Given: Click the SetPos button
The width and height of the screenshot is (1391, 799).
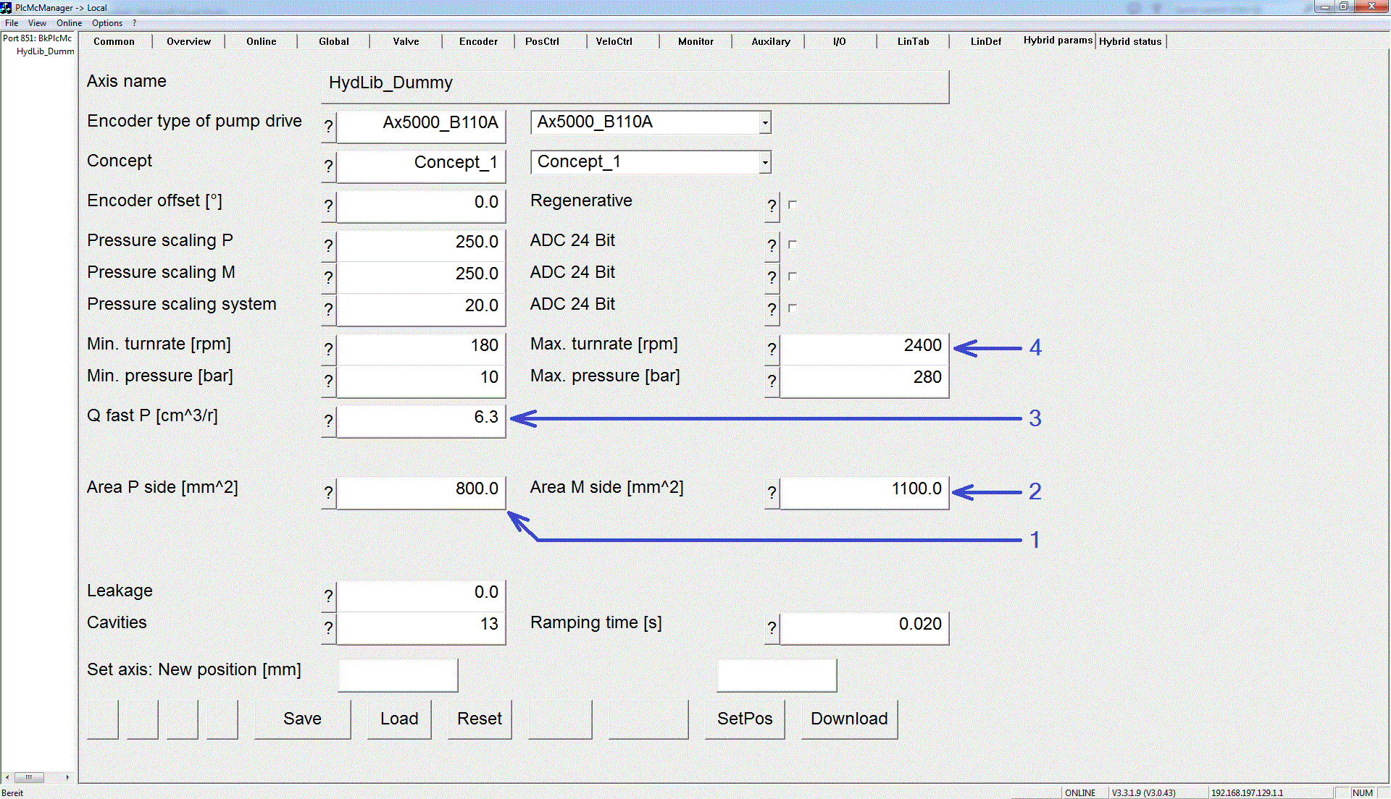Looking at the screenshot, I should point(745,719).
